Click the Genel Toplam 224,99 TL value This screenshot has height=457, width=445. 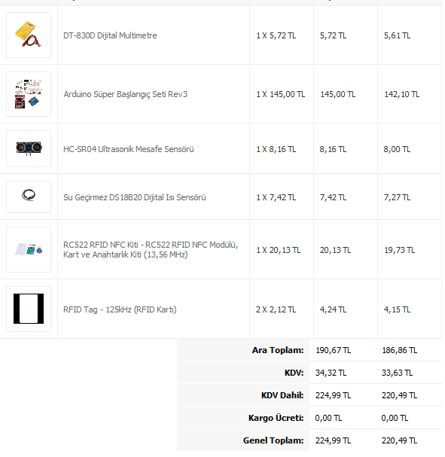point(333,440)
